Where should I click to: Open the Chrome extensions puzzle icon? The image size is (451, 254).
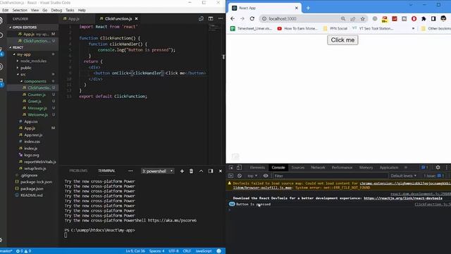tap(424, 19)
